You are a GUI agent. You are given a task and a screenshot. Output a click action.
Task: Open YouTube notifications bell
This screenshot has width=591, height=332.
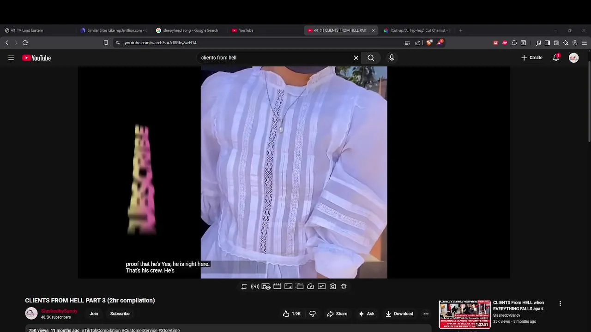(x=556, y=58)
